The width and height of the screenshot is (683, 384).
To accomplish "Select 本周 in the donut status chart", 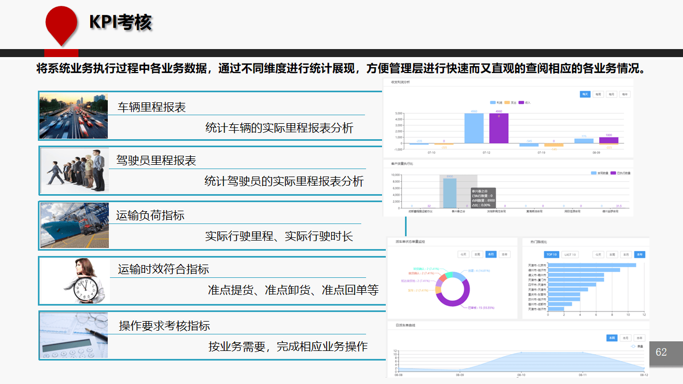I will pyautogui.click(x=477, y=254).
